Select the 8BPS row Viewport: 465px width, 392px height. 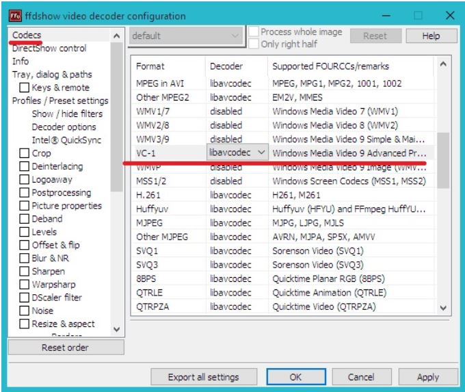[x=284, y=278]
